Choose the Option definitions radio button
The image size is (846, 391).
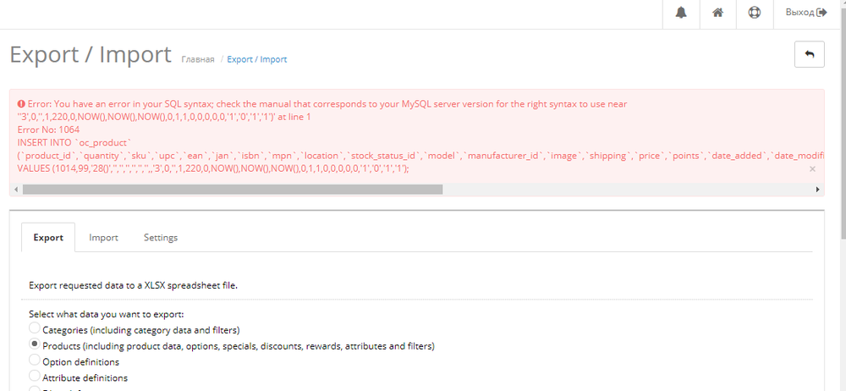35,361
